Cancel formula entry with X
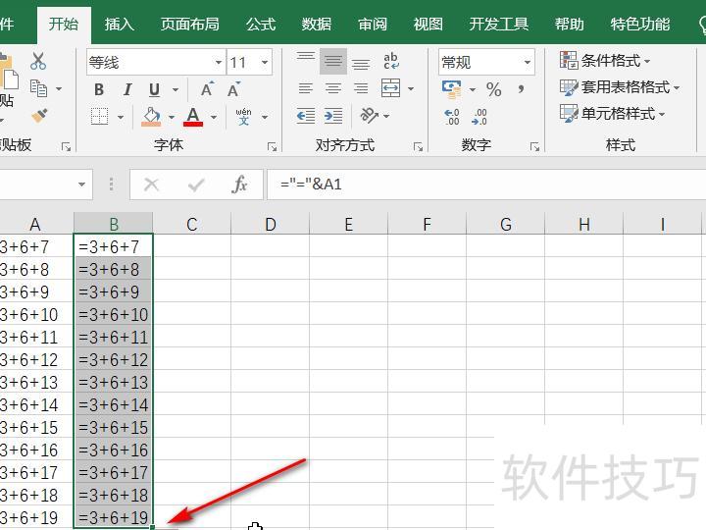Screen dimensions: 706x530 [152, 185]
